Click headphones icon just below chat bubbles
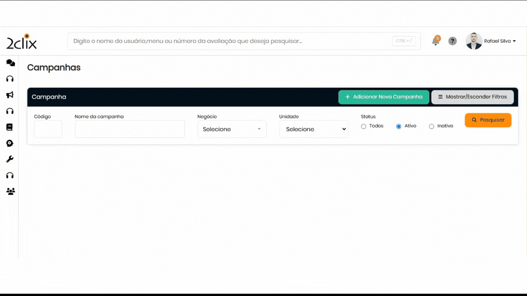 tap(10, 79)
